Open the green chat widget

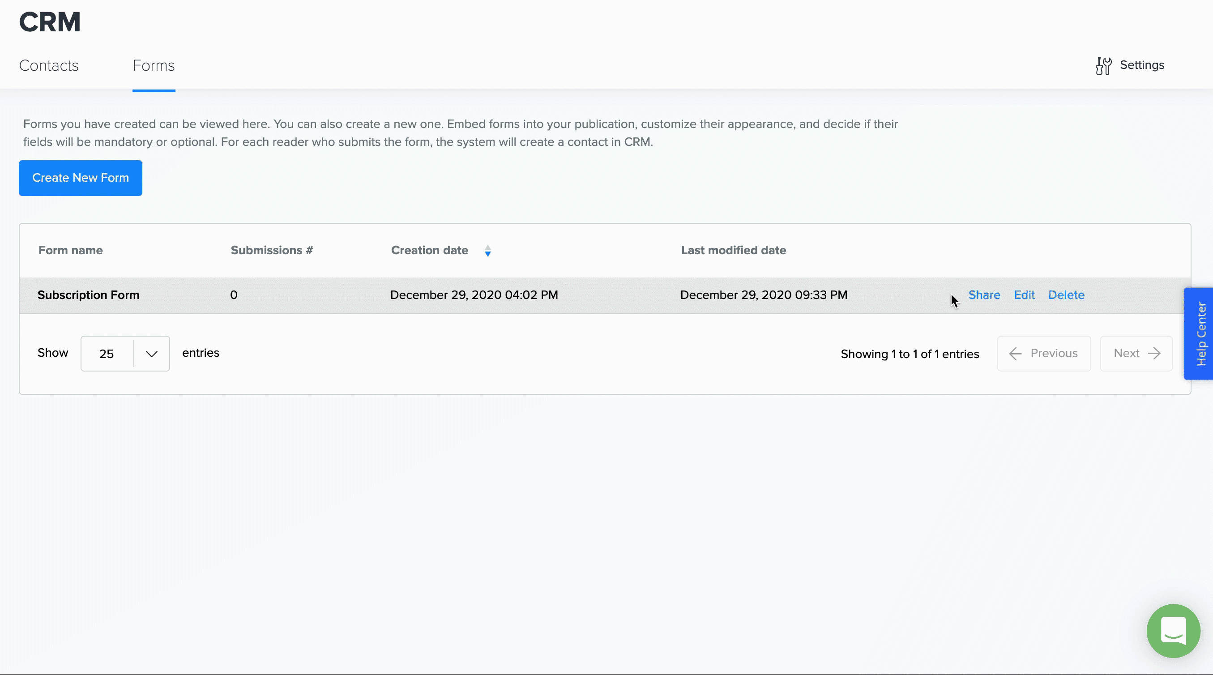(1173, 630)
